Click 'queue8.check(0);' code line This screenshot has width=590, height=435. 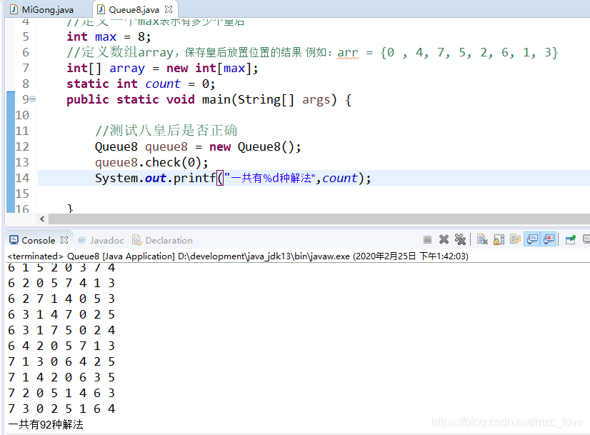coord(151,163)
